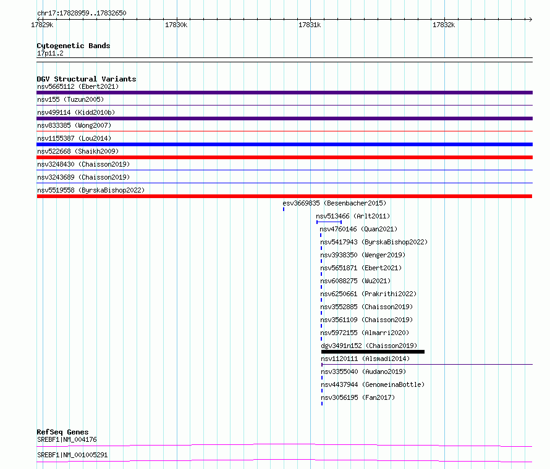Click the thick blue bar under nsv1155387
This screenshot has width=550, height=469.
[284, 144]
